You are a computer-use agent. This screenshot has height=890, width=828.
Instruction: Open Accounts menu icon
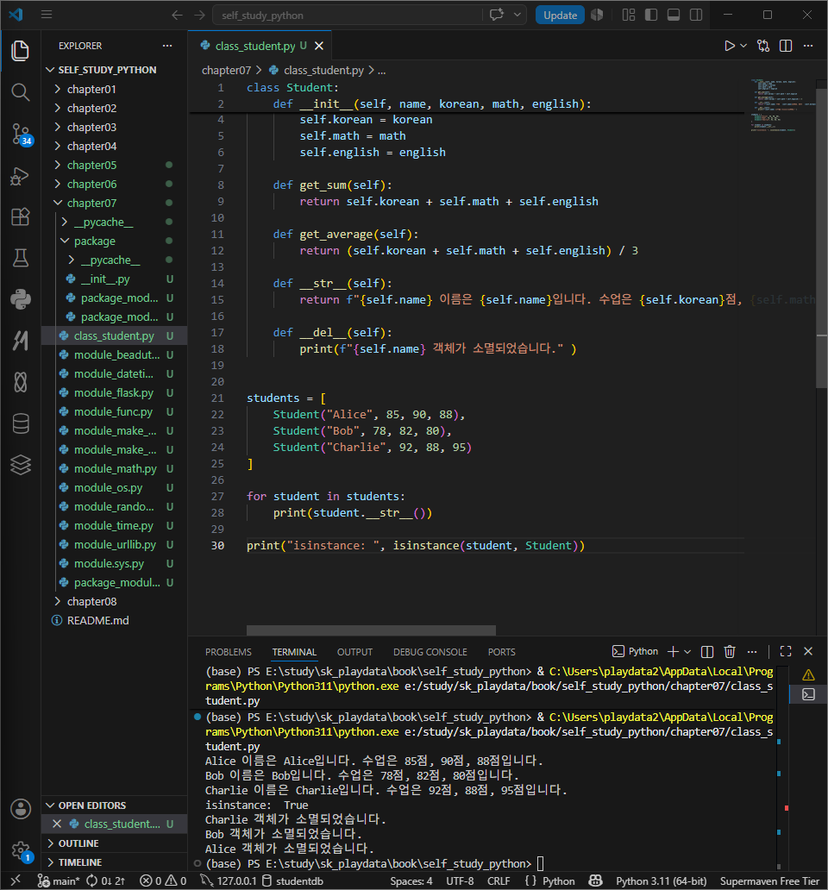(21, 809)
